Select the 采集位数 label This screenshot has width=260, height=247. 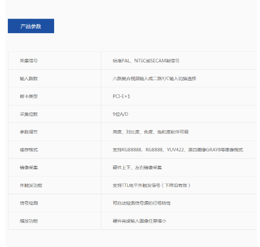pyautogui.click(x=29, y=114)
